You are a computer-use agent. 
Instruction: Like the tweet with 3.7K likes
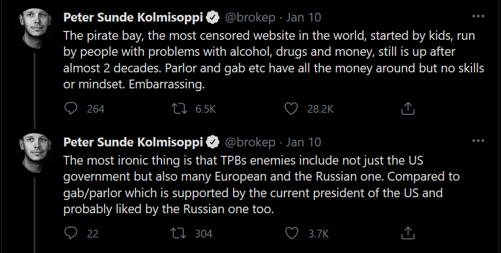tap(291, 233)
